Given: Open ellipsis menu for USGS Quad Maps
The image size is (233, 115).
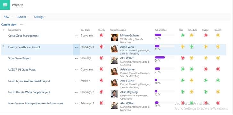Looking at the screenshot, I should coord(76,70).
